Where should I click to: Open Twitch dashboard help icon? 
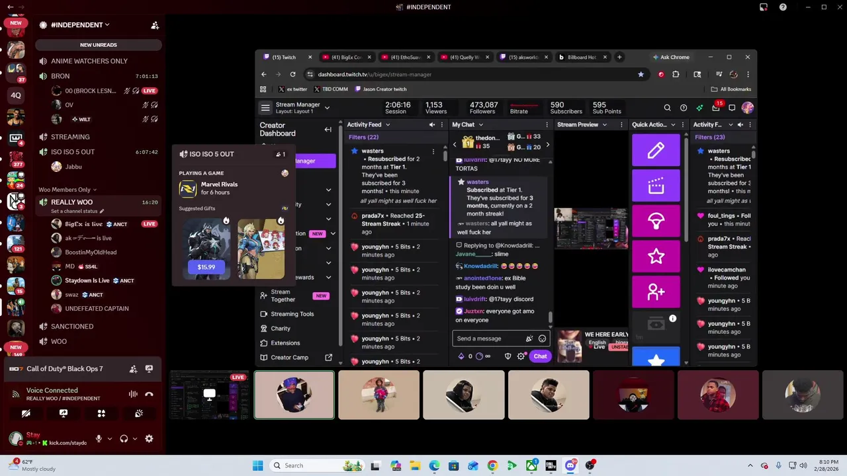[684, 108]
